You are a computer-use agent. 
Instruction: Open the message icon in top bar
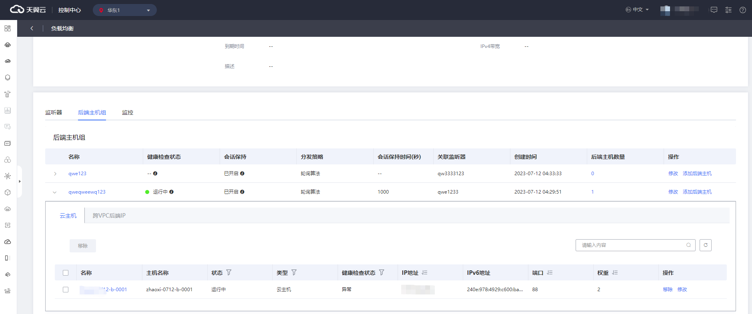pyautogui.click(x=714, y=10)
